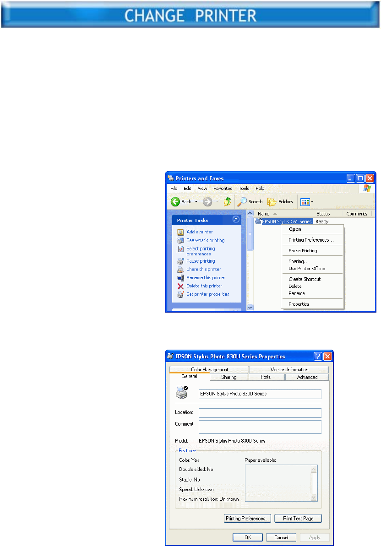Open the Favorites menu
Screen dimensions: 381x546
[223, 189]
